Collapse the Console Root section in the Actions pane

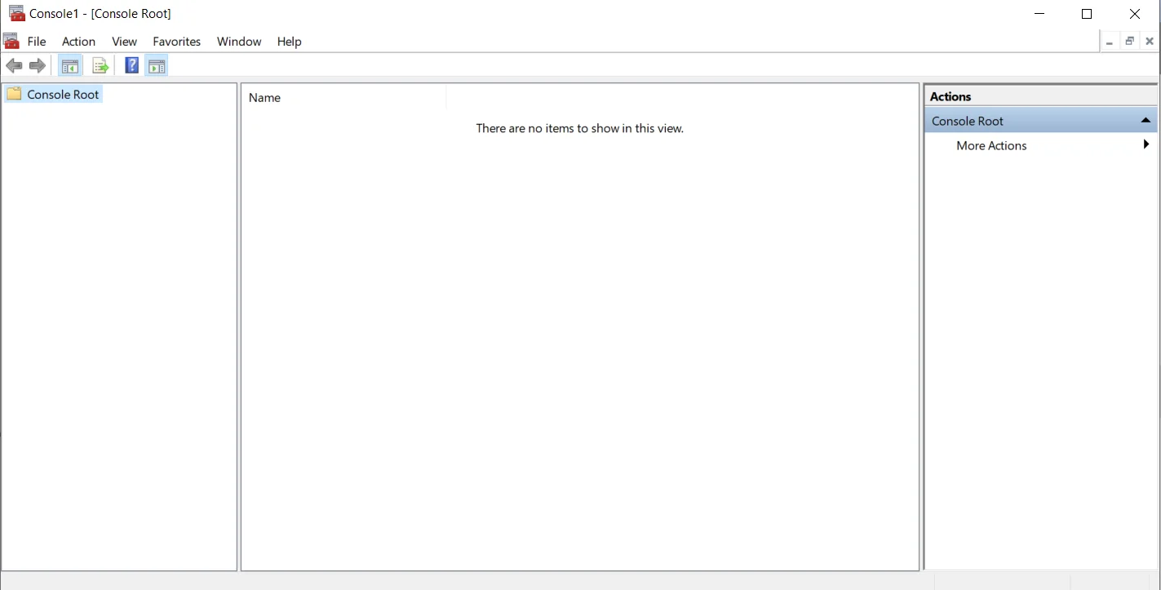pyautogui.click(x=1145, y=121)
